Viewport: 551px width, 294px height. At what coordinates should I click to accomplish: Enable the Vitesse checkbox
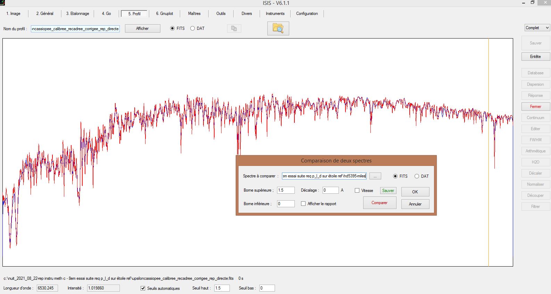(x=357, y=191)
